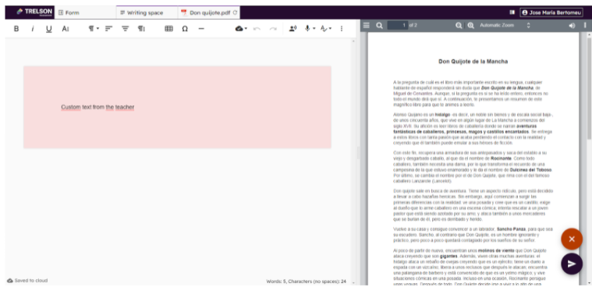The width and height of the screenshot is (592, 287).
Task: Search in the PDF document
Action: point(379,25)
